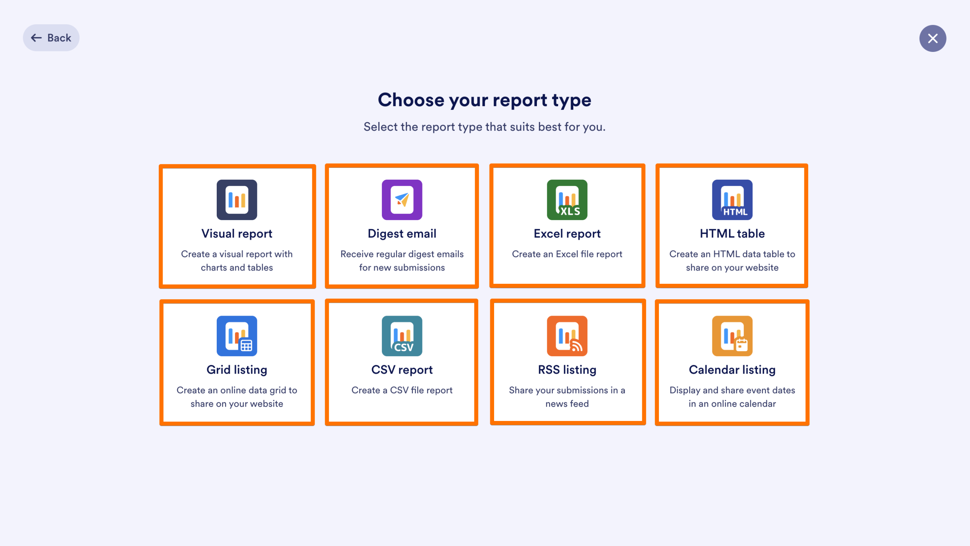Click the purple Digest email paper plane icon
Viewport: 970px width, 546px height.
[x=402, y=200]
